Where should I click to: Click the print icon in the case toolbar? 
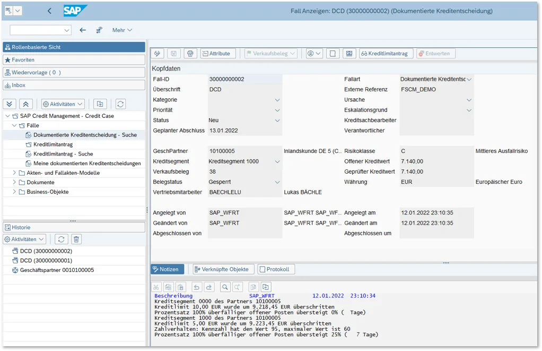pyautogui.click(x=190, y=54)
